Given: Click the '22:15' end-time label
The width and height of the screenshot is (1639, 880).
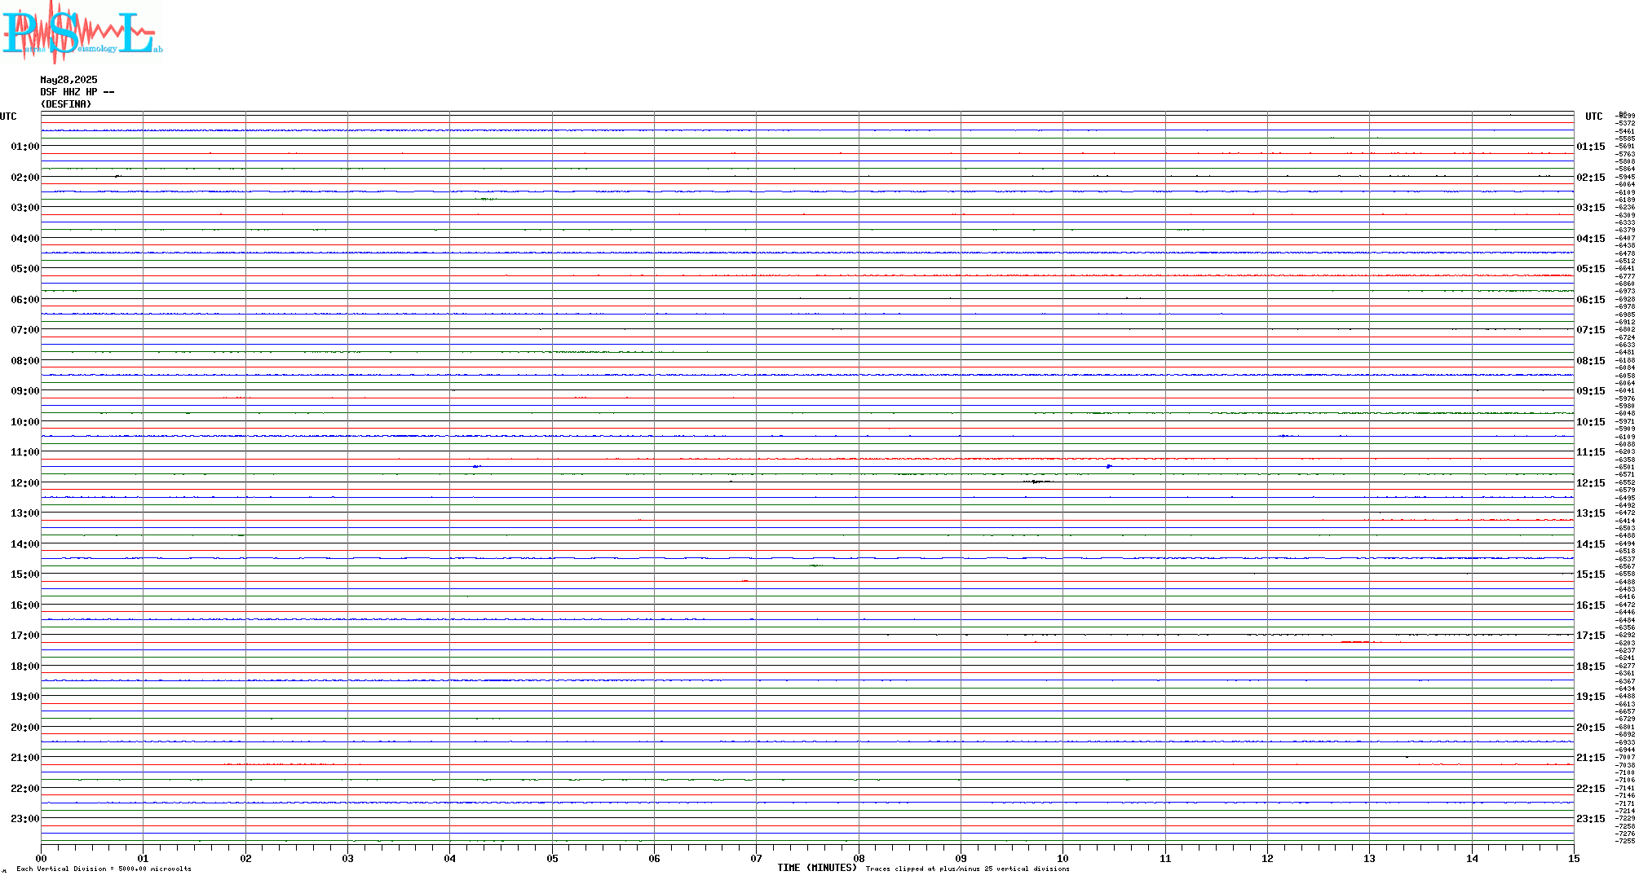Looking at the screenshot, I should pos(1591,789).
